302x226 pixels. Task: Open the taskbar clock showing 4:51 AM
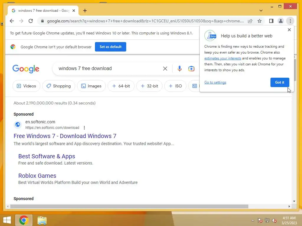coord(289,220)
